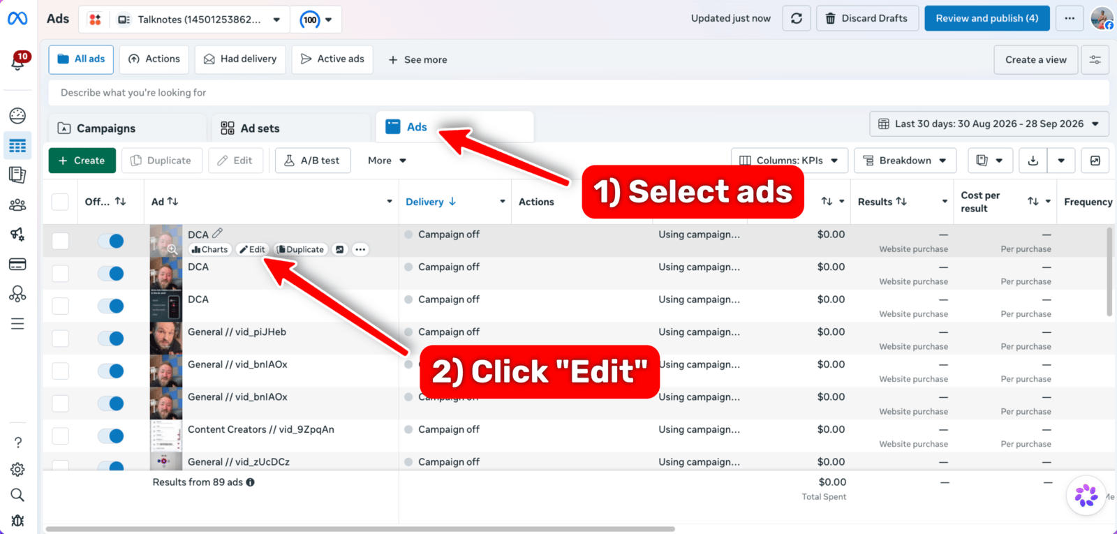Click Discard Drafts

pyautogui.click(x=866, y=19)
